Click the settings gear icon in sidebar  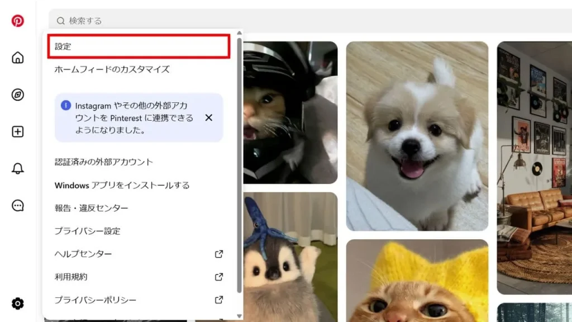tap(17, 304)
